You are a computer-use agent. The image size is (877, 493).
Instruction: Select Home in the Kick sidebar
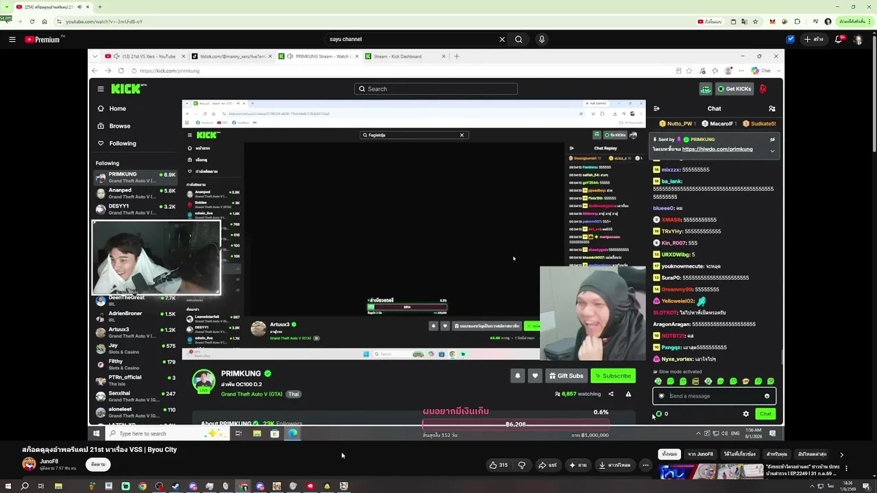click(112, 108)
